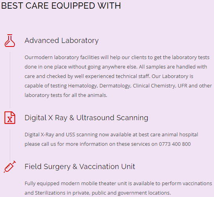
Task: Click 'best care animal hospital' in the text
Action: tap(168, 135)
